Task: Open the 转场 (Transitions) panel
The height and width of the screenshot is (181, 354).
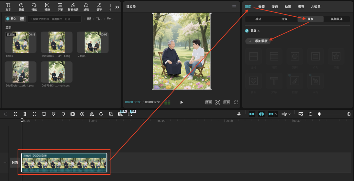Action: [47, 7]
